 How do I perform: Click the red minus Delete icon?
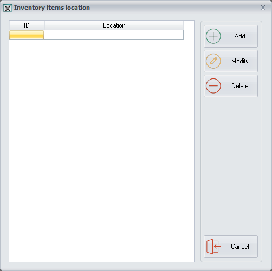(x=213, y=86)
